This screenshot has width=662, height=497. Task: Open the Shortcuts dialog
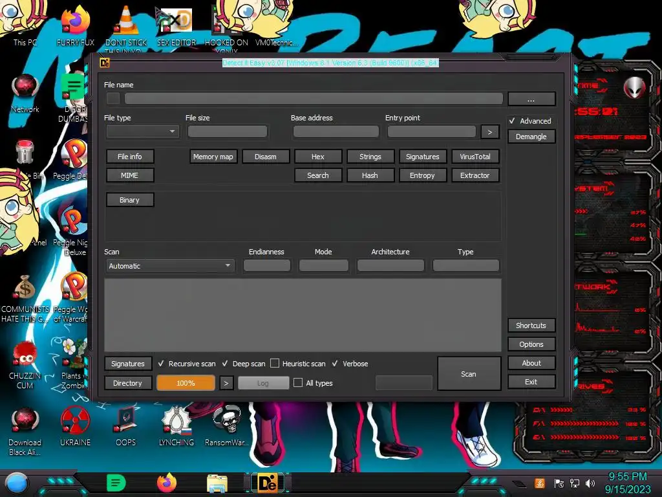pyautogui.click(x=531, y=326)
